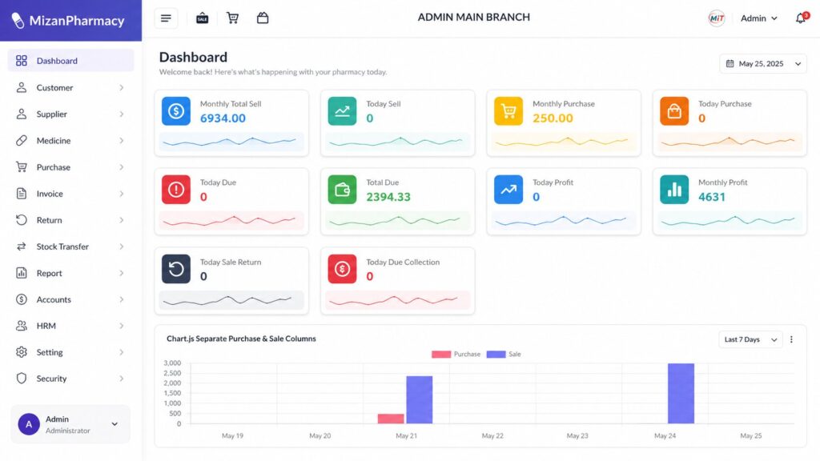The width and height of the screenshot is (820, 461).
Task: Click the Today Due Collection coin icon
Action: 342,269
